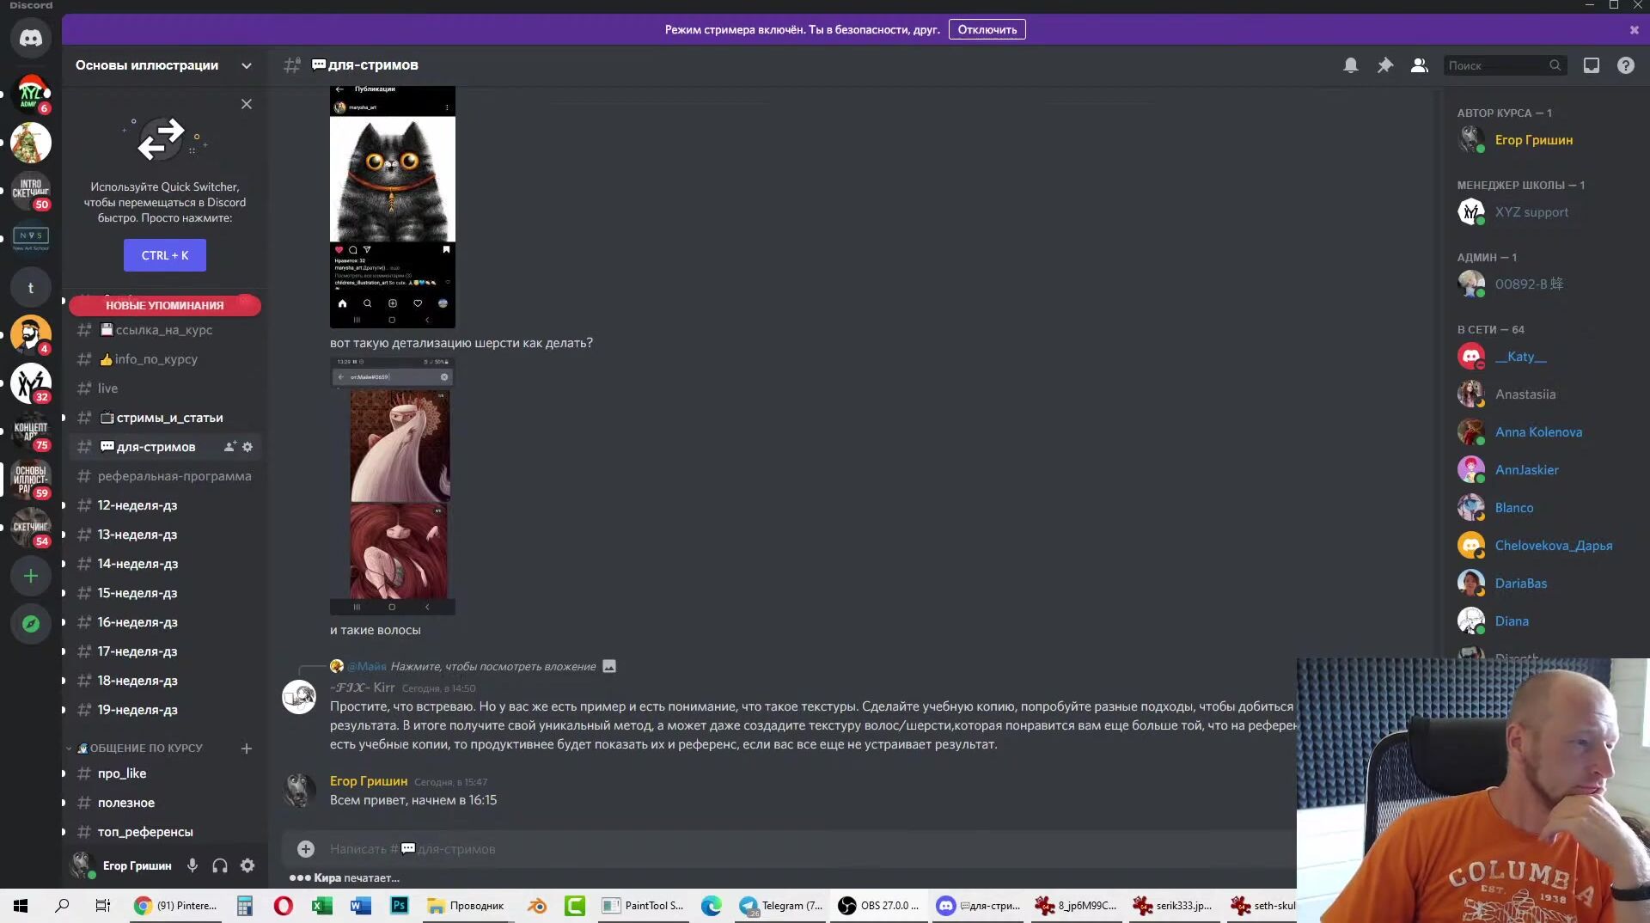Open Discord home via the logo icon
Image resolution: width=1650 pixels, height=923 pixels.
tap(31, 39)
